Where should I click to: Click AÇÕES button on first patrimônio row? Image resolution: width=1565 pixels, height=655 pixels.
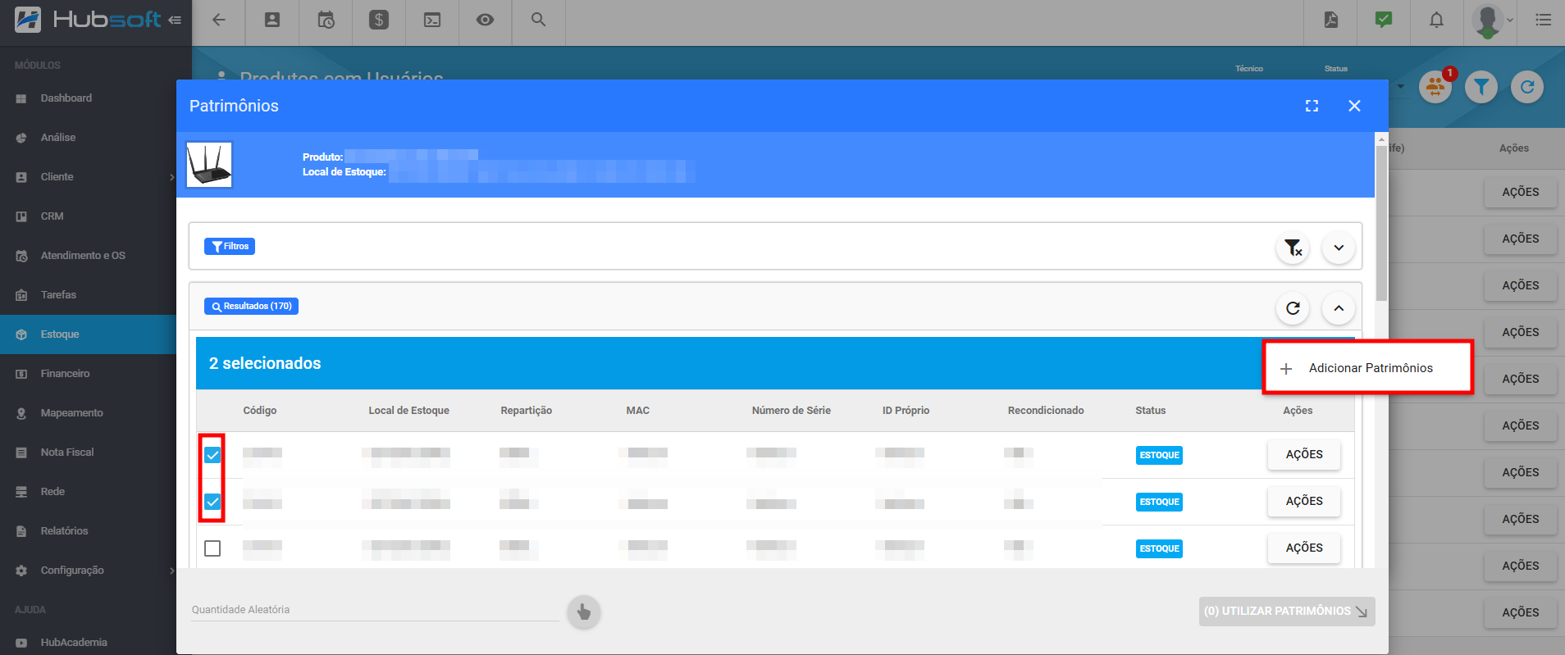click(1303, 455)
